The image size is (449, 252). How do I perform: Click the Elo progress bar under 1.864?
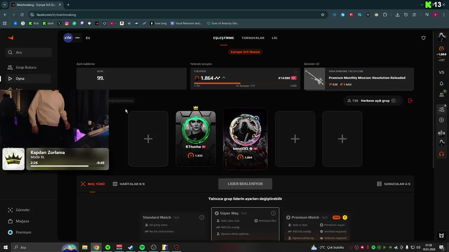click(245, 83)
